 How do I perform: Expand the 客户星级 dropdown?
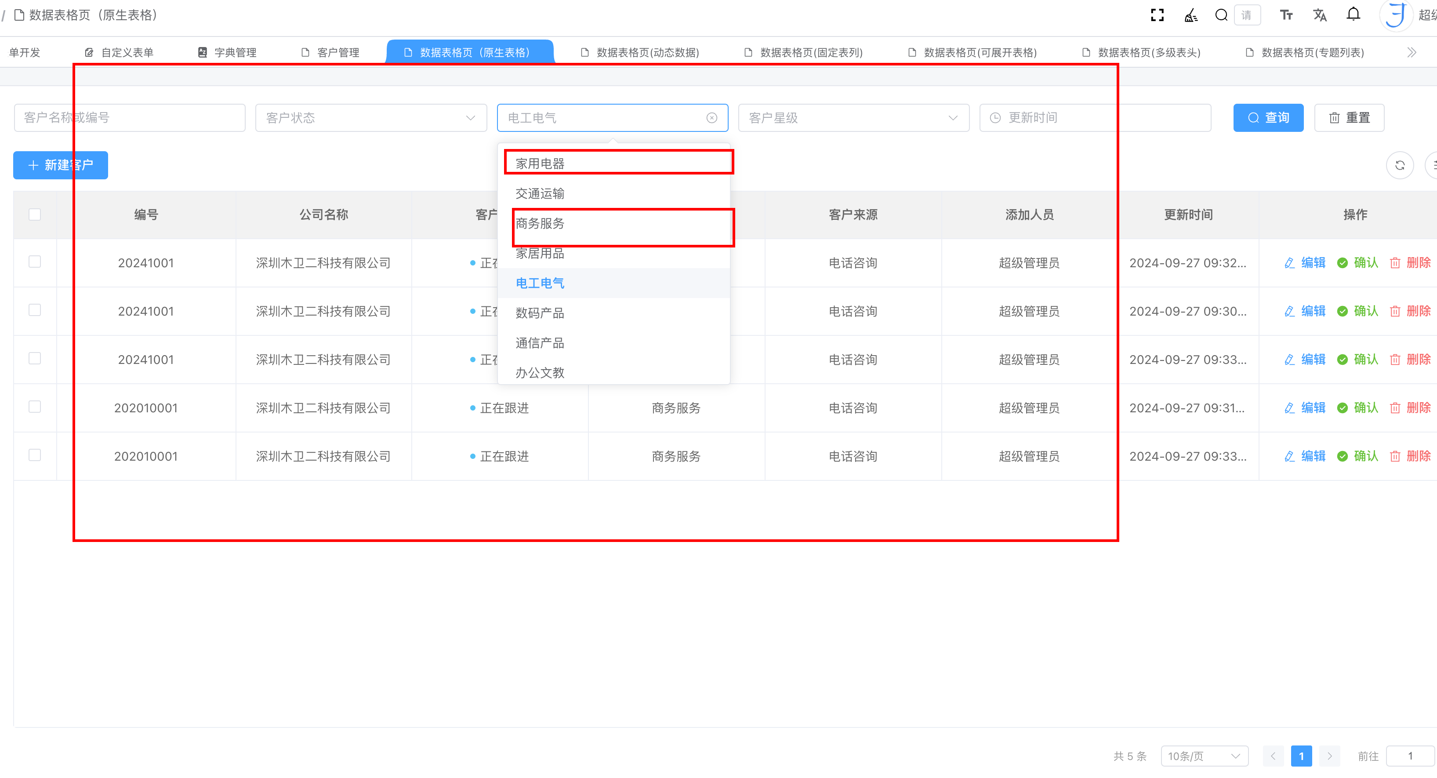click(853, 118)
